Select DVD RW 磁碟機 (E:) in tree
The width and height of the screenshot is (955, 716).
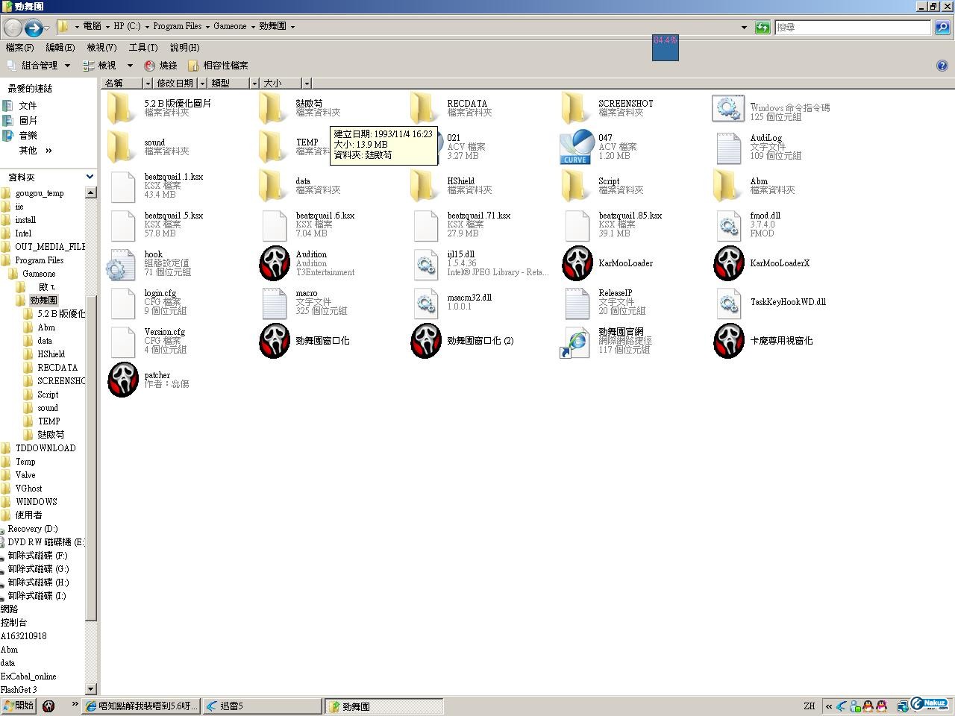[x=46, y=542]
